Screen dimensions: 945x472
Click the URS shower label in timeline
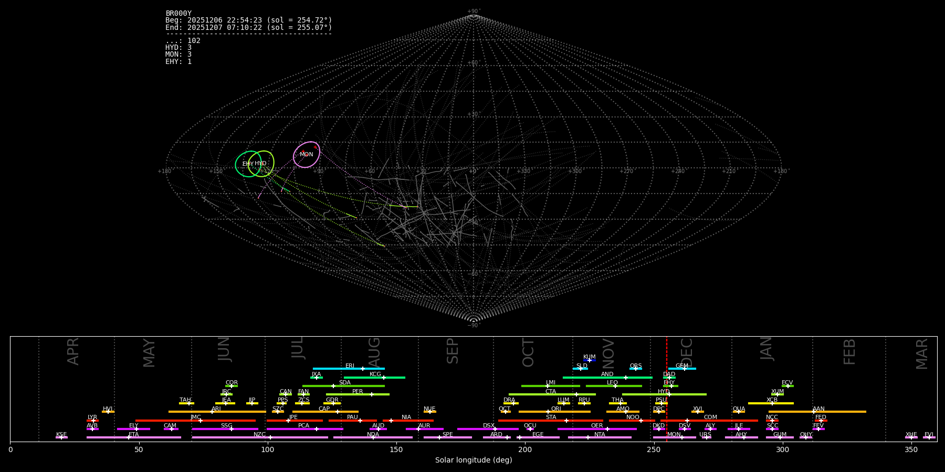tap(705, 435)
